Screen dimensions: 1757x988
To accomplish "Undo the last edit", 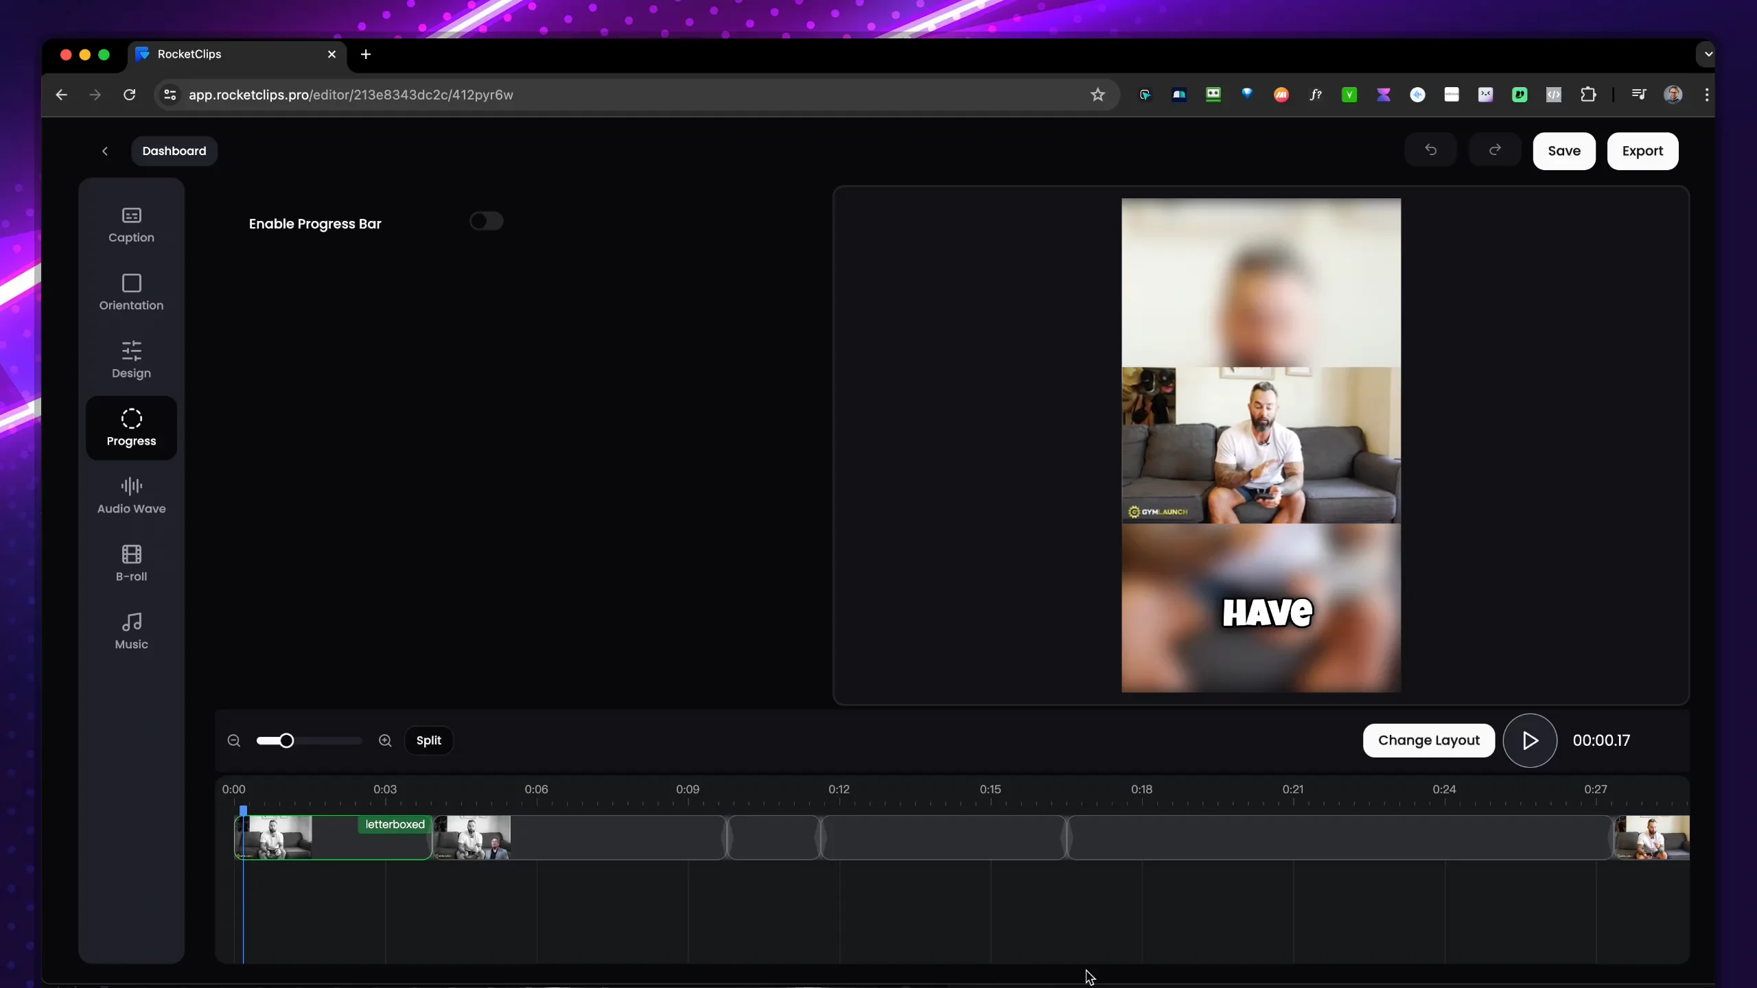I will coord(1430,150).
